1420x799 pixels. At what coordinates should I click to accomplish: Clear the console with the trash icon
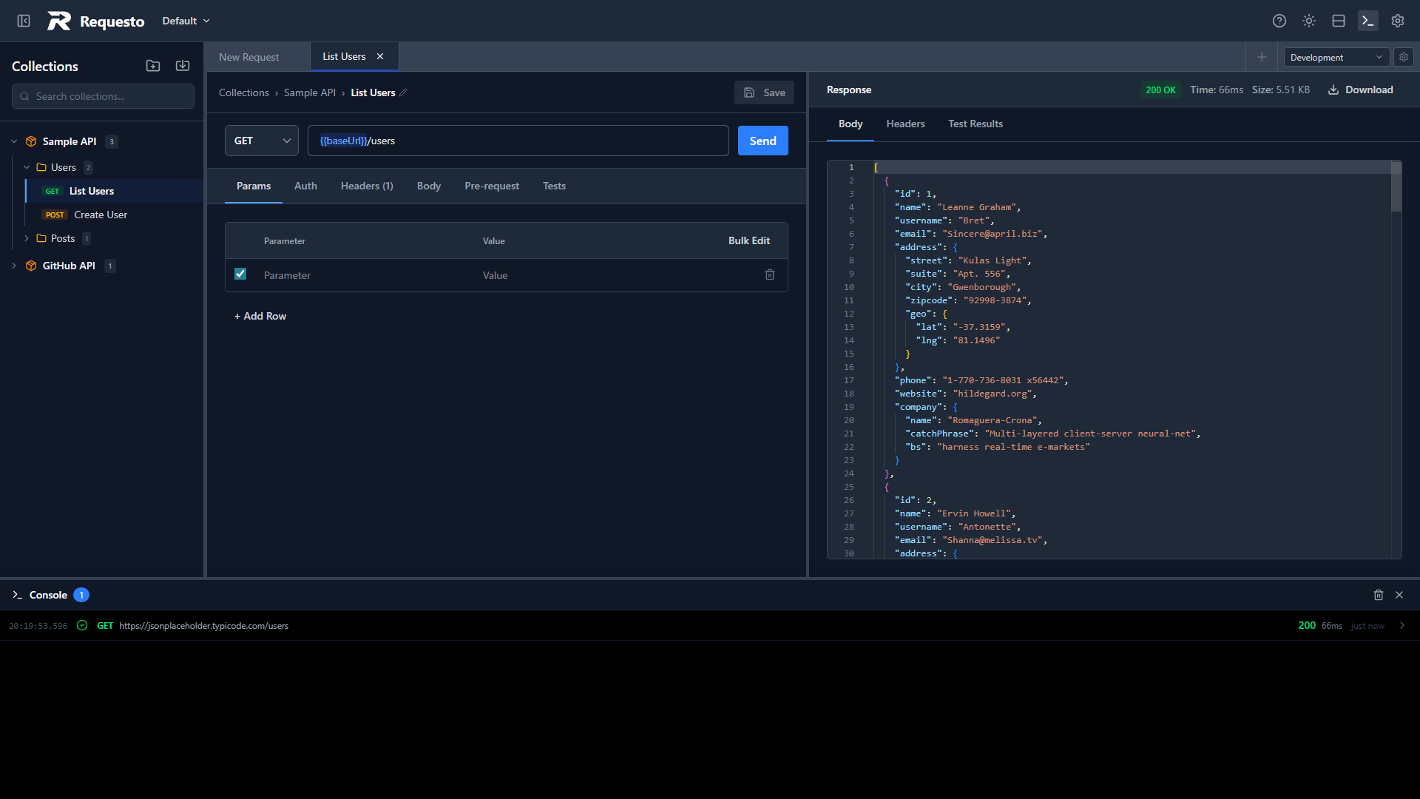tap(1379, 595)
